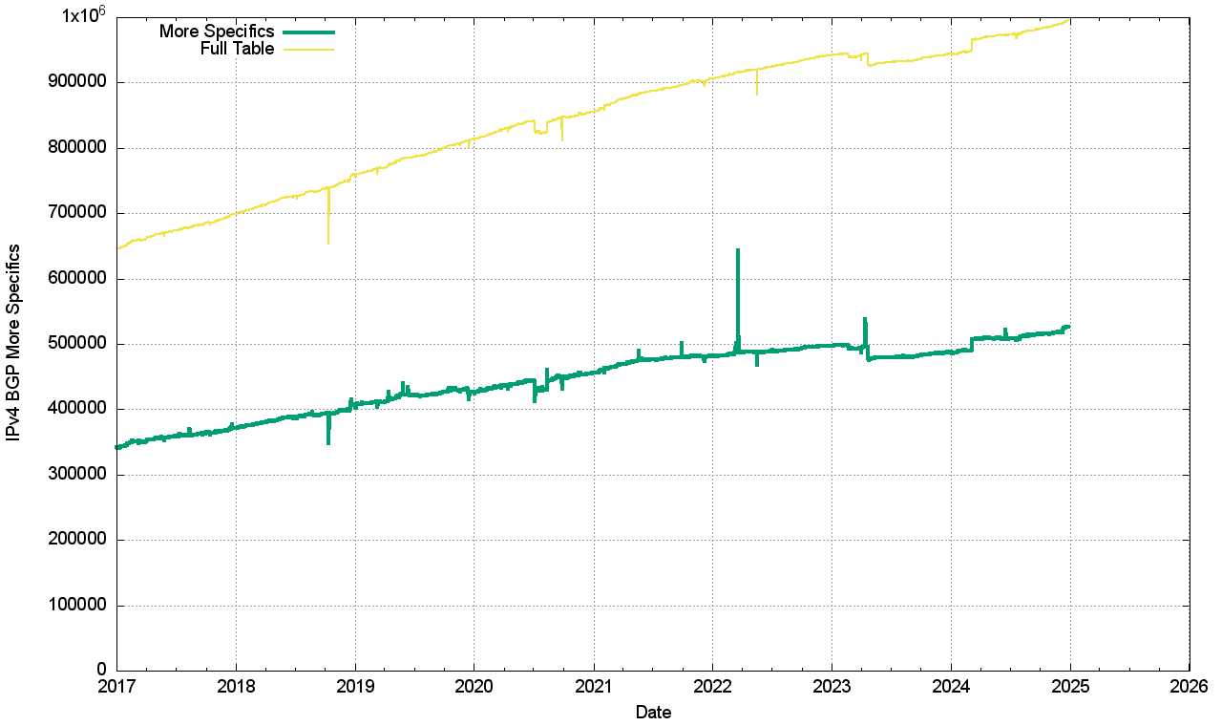Click the 2022 x-axis tick label
The image size is (1222, 726).
tap(712, 686)
